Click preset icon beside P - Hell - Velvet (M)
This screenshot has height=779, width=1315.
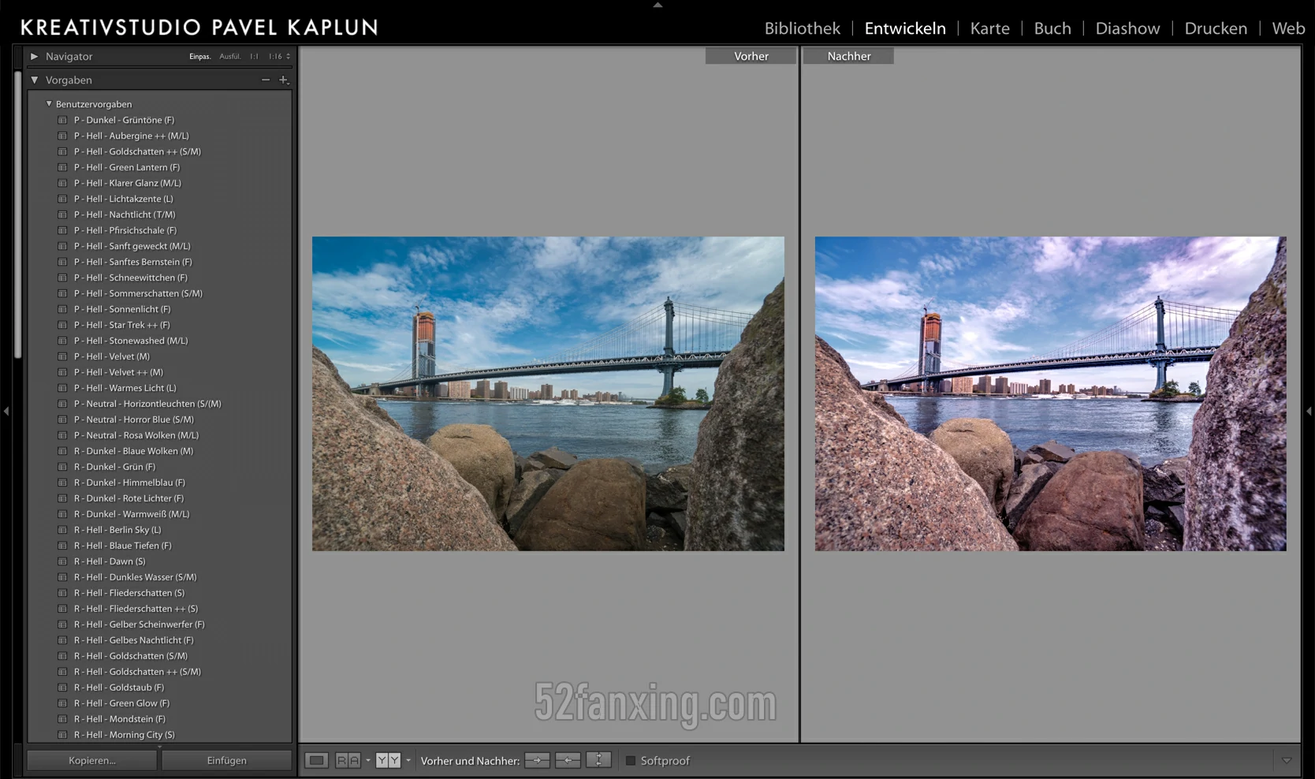point(62,356)
